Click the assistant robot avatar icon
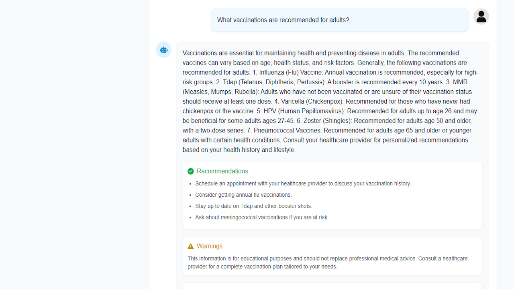The width and height of the screenshot is (514, 289). [x=163, y=50]
